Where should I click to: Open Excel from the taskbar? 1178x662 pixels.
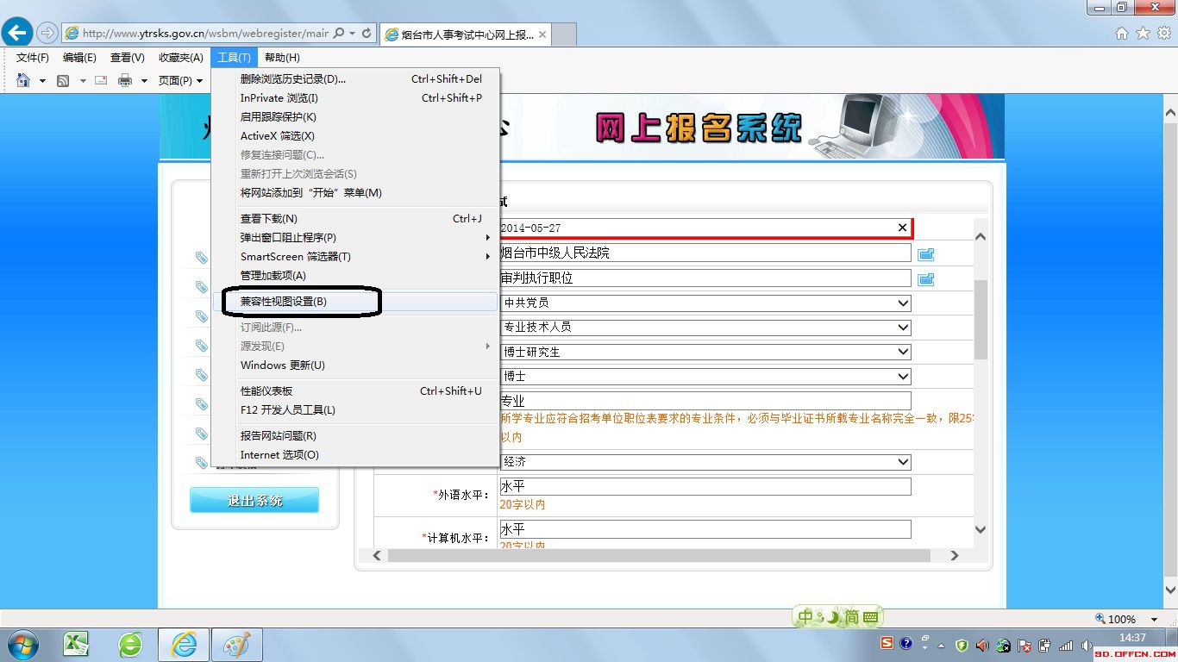[77, 644]
